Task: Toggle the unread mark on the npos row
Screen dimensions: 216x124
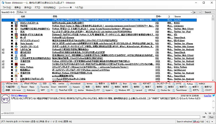Action: tap(12, 64)
